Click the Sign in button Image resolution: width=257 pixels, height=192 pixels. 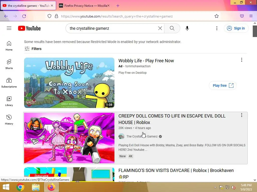(236, 28)
